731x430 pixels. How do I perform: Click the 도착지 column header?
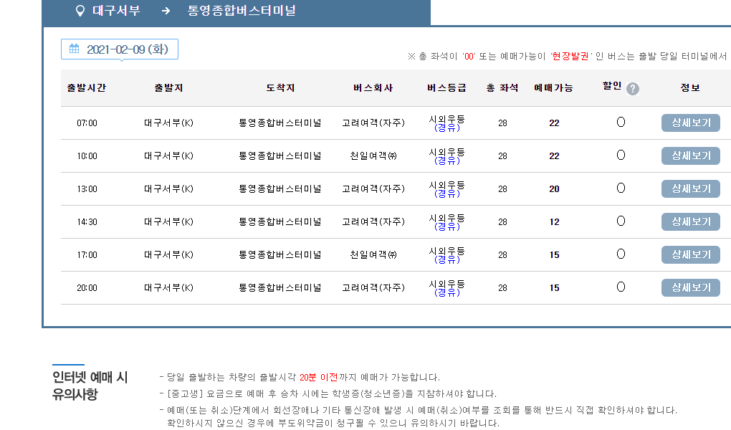pyautogui.click(x=280, y=87)
